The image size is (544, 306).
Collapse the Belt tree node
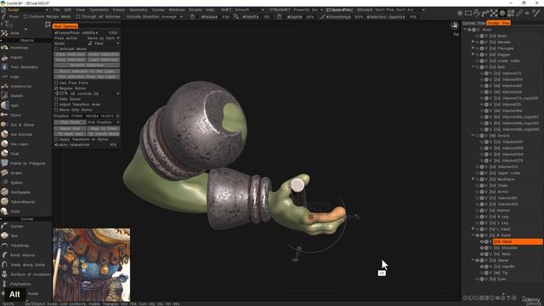[473, 67]
